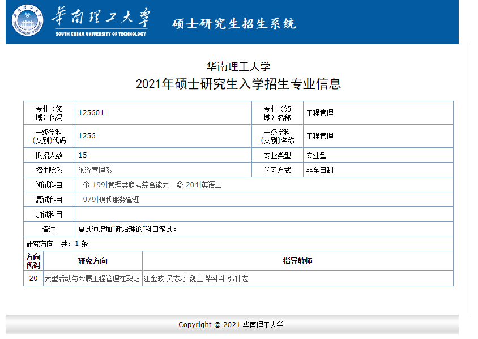Click the 方向代码 column header

coord(33,261)
